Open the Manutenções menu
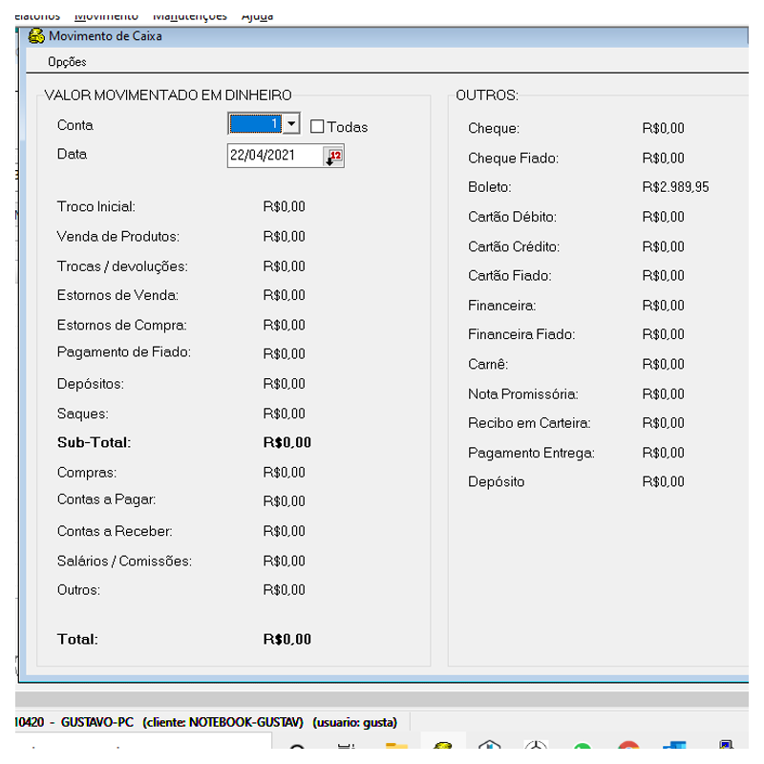Image resolution: width=764 pixels, height=764 pixels. pyautogui.click(x=190, y=15)
